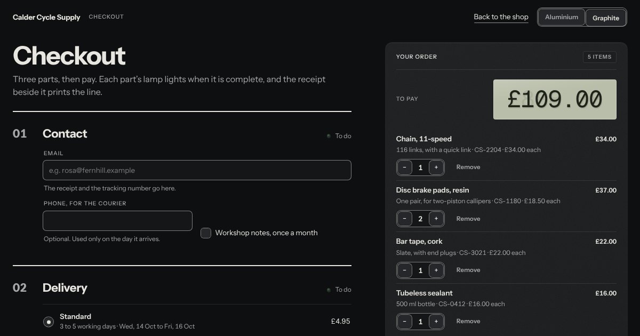Viewport: 640px width, 336px height.
Task: Increase Disc brake pads quantity
Action: [436, 219]
